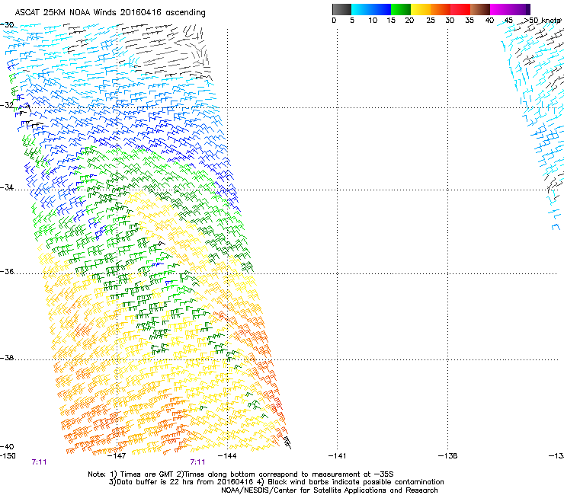Click the orange 25-30 knots legend swatch

[441, 9]
